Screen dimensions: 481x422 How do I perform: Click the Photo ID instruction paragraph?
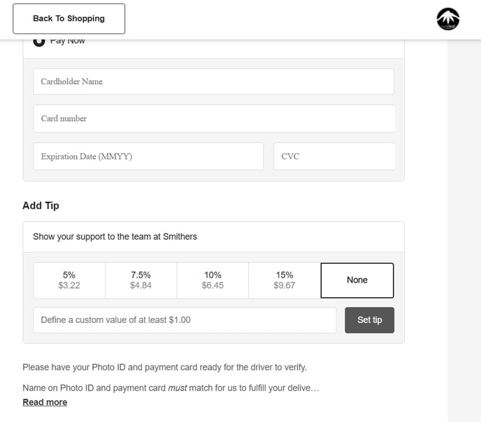point(164,367)
